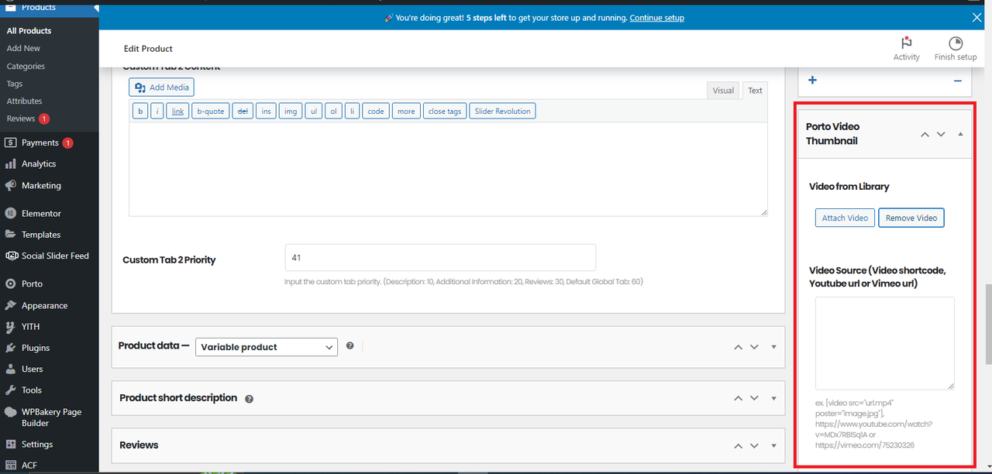992x474 pixels.
Task: Open the Elementor menu
Action: [41, 213]
